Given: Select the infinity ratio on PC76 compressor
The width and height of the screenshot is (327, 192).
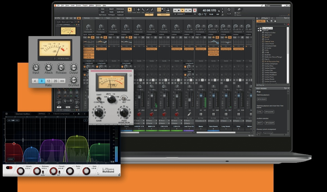Looking at the screenshot, I should (x=62, y=81).
